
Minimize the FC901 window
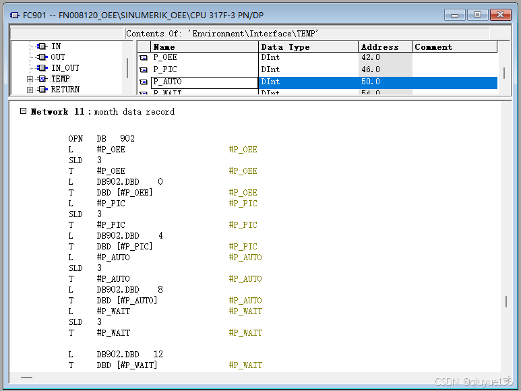[454, 15]
